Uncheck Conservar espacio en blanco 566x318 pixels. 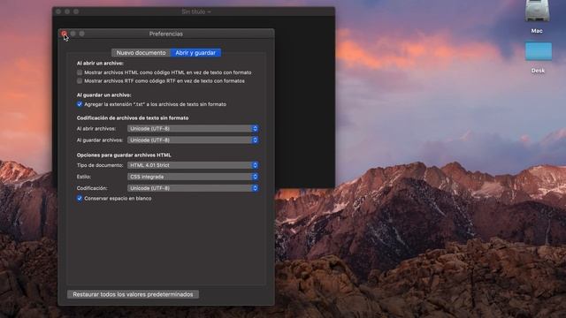point(80,198)
